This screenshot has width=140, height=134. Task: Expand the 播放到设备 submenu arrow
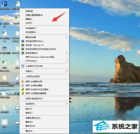[67, 37]
